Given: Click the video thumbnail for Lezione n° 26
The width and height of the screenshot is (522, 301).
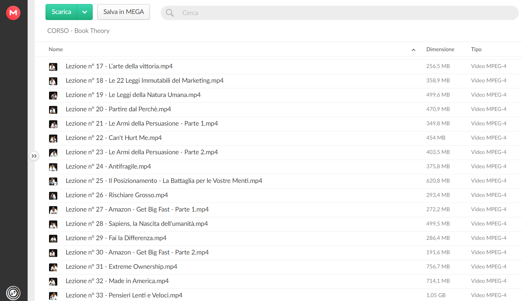Looking at the screenshot, I should pyautogui.click(x=53, y=195).
